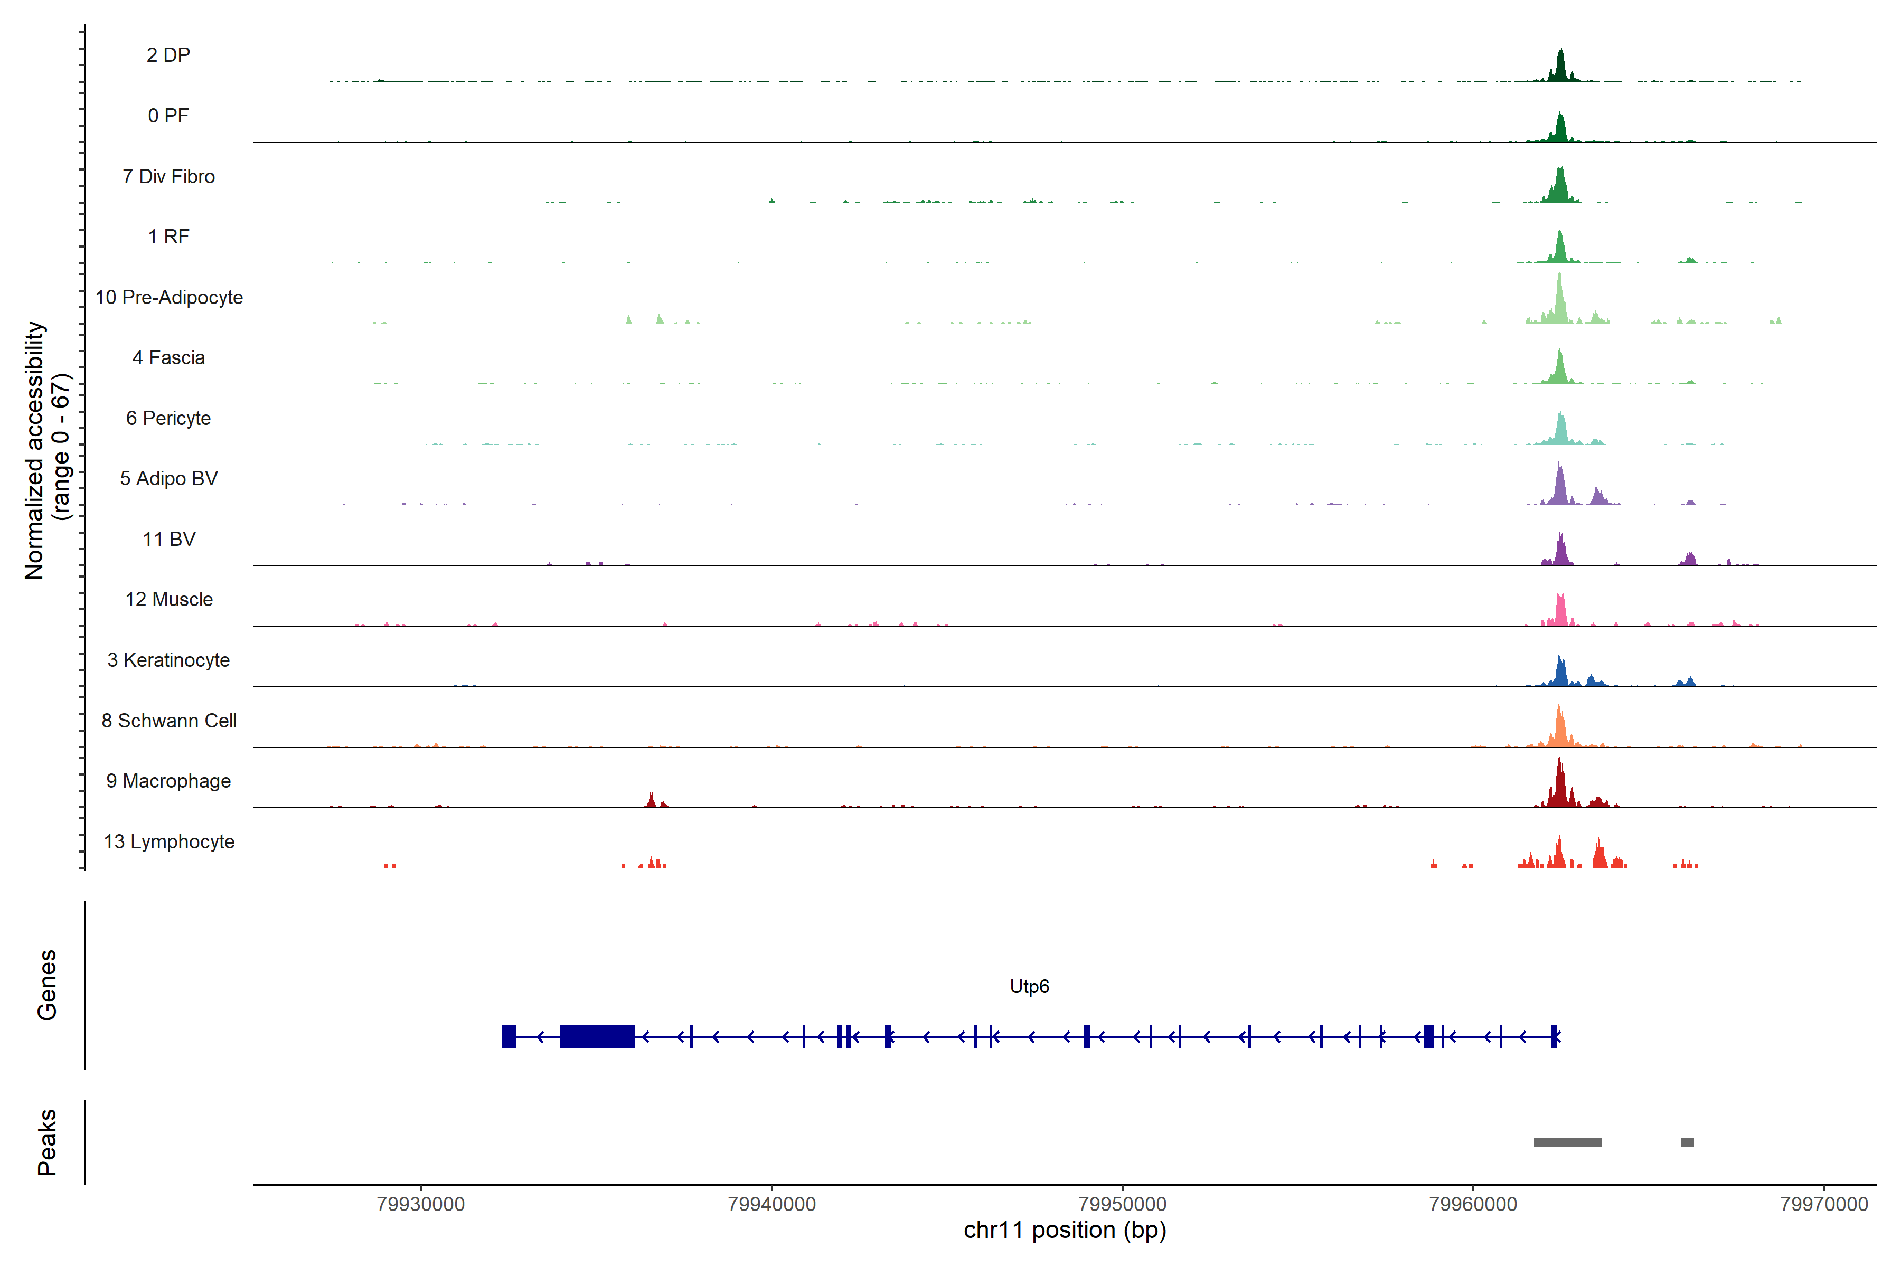Click the 7 Div Fibro track label
The height and width of the screenshot is (1267, 1901).
tap(168, 176)
